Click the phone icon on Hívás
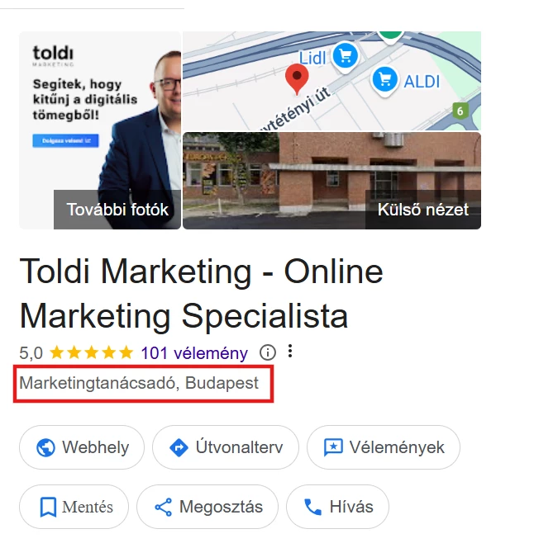Image resolution: width=558 pixels, height=548 pixels. pyautogui.click(x=312, y=507)
